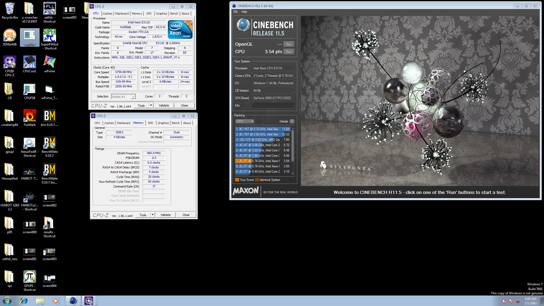Open the p95 folder icon
Viewport: 544px width, 306px height.
(x=10, y=225)
